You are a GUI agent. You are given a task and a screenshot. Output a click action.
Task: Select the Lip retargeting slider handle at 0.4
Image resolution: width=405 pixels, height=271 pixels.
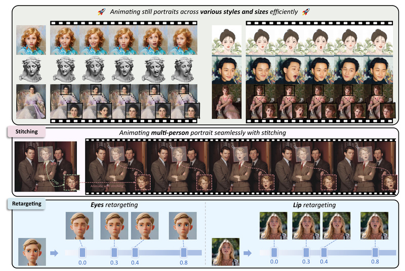pyautogui.click(x=324, y=252)
